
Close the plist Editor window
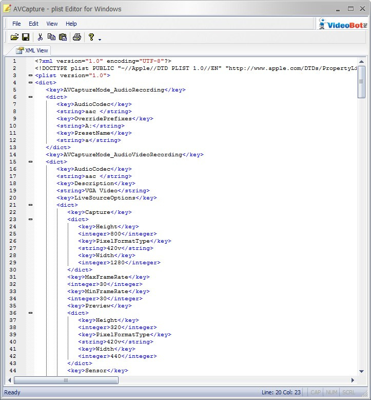363,9
